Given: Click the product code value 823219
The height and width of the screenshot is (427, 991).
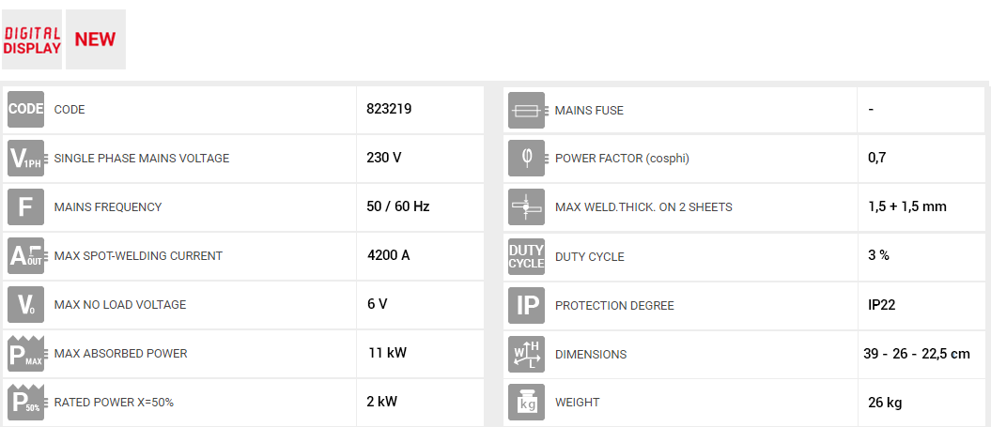Looking at the screenshot, I should [x=389, y=109].
